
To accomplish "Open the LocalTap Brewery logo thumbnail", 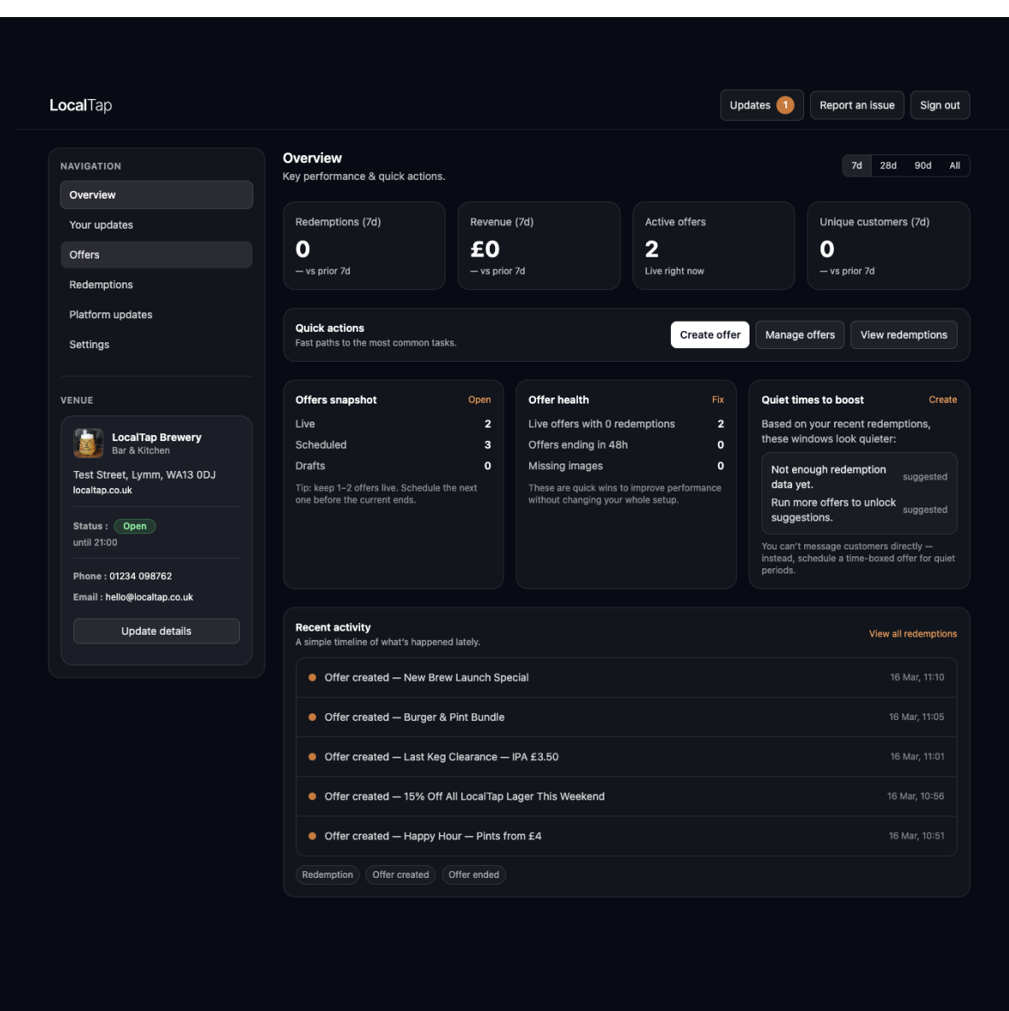I will click(88, 443).
